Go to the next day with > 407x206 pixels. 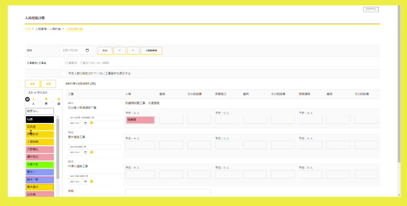click(133, 50)
